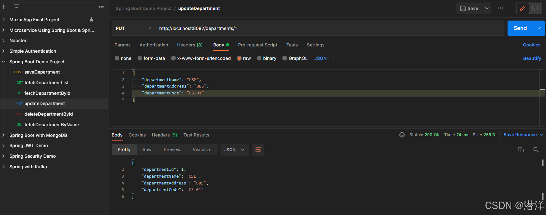
Task: Click the filter icon in the sidebar
Action: click(17, 7)
